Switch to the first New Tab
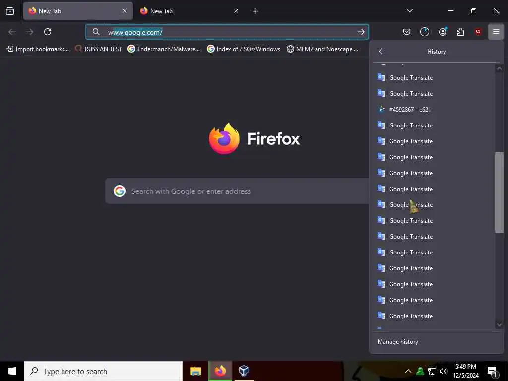Image resolution: width=508 pixels, height=381 pixels. click(x=78, y=11)
